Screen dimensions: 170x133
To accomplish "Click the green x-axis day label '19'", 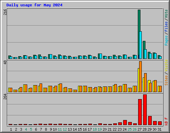I will point(100,129).
